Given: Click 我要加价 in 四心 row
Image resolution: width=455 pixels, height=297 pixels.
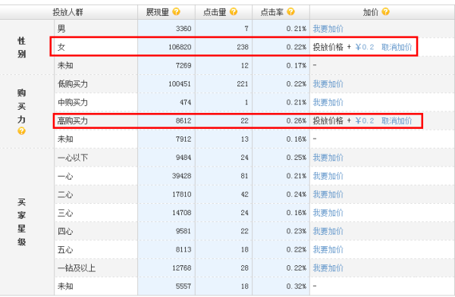Looking at the screenshot, I should [328, 231].
